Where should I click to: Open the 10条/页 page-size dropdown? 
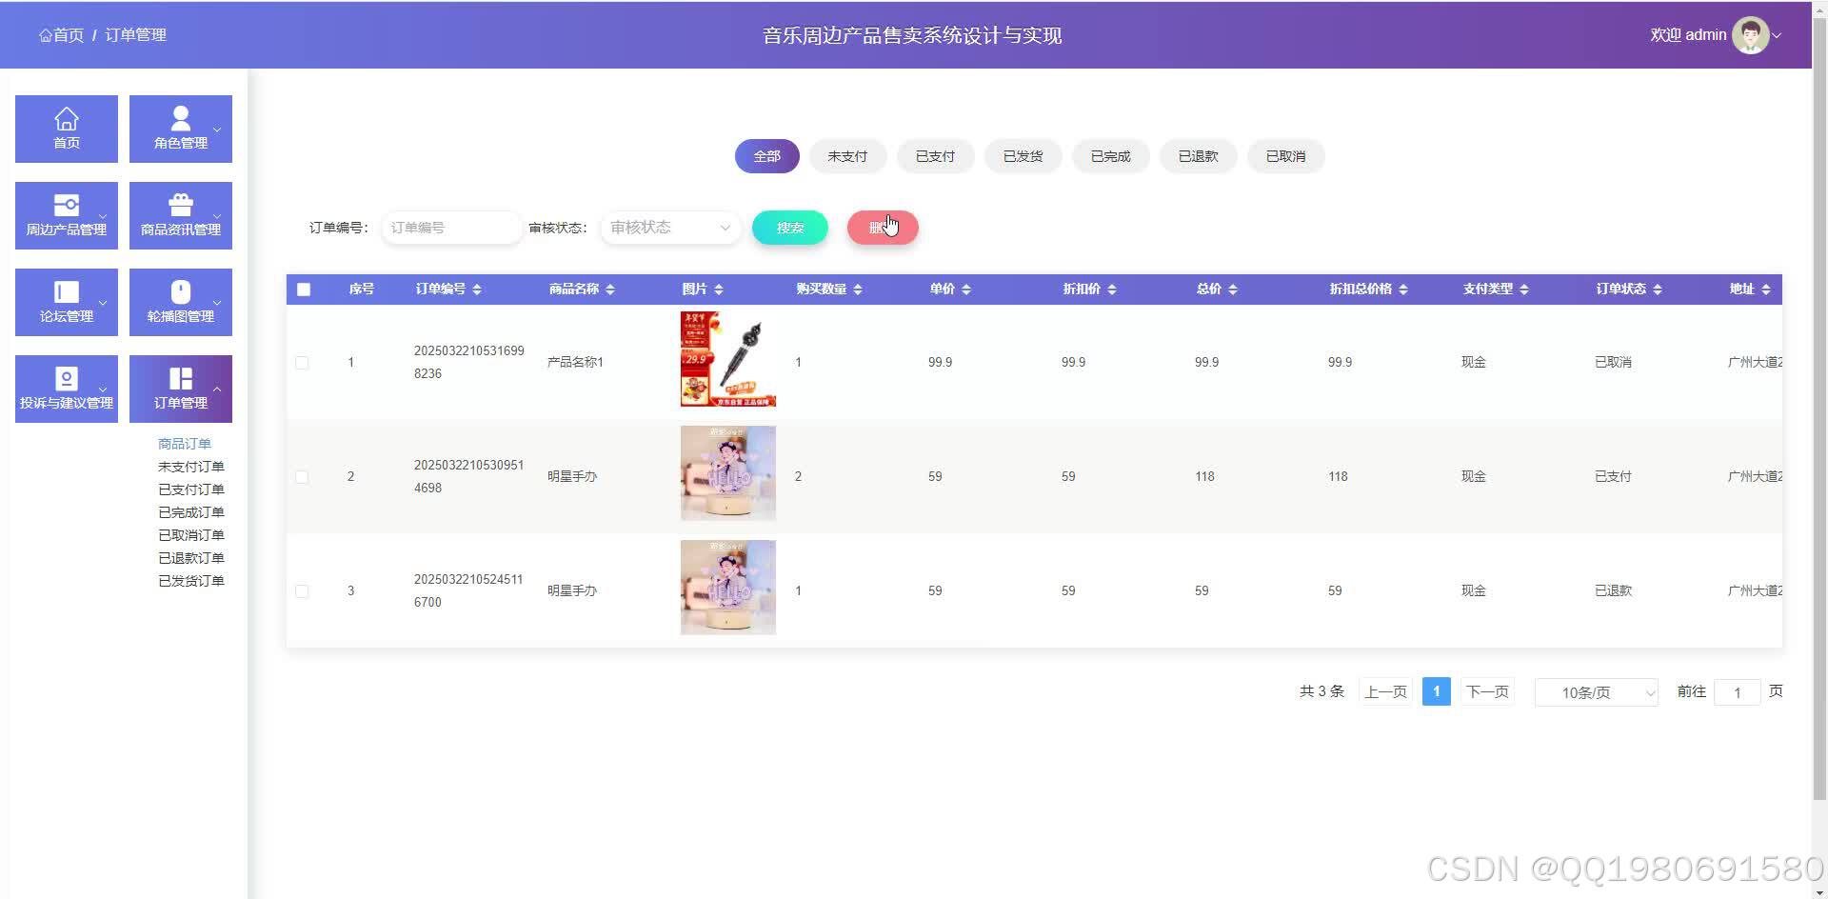click(x=1596, y=692)
